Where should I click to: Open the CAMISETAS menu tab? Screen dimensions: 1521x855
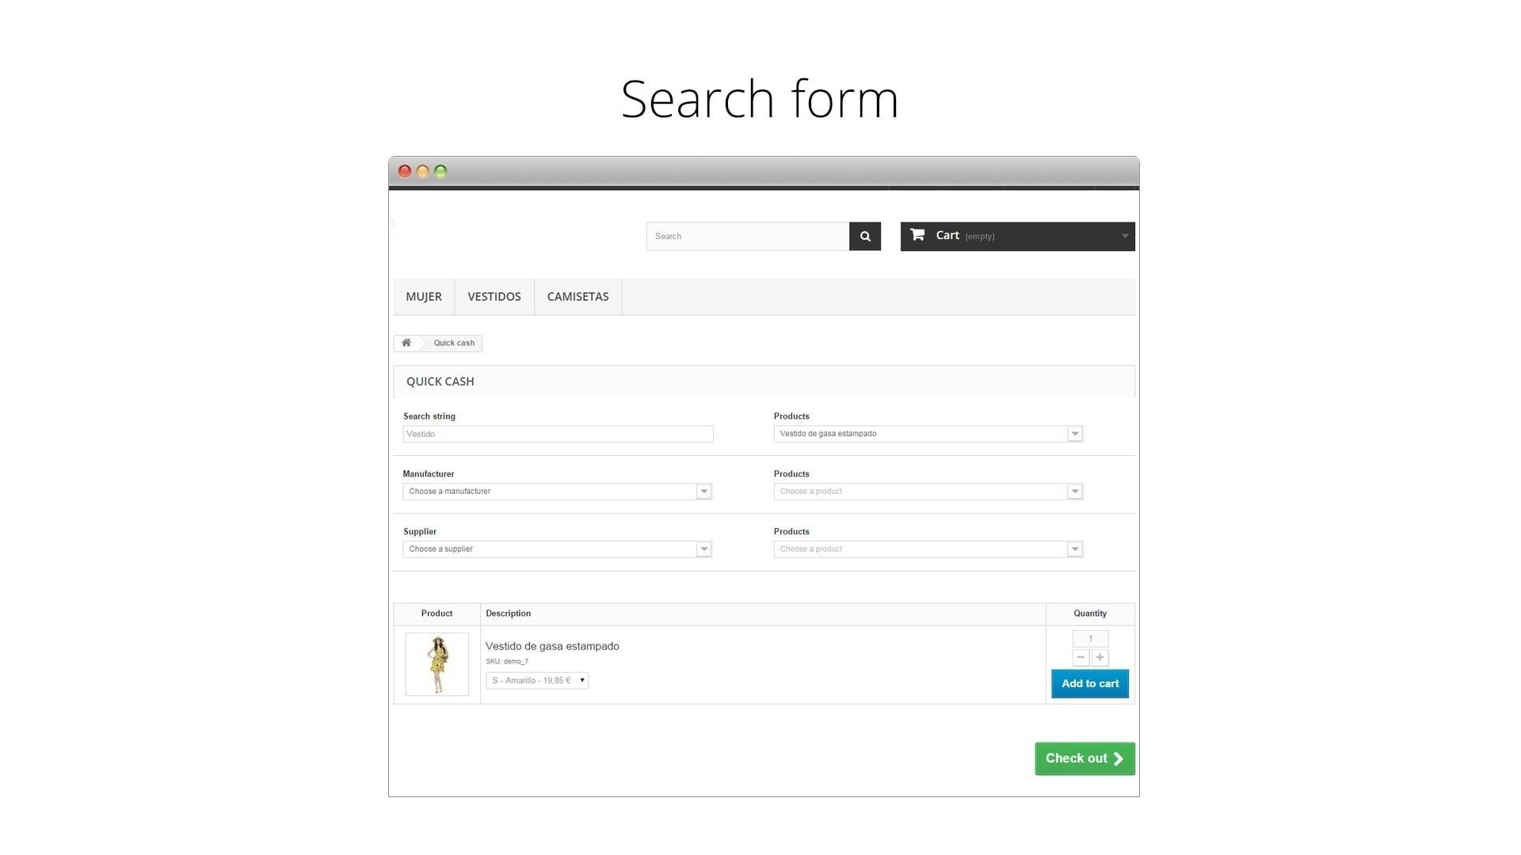click(578, 297)
